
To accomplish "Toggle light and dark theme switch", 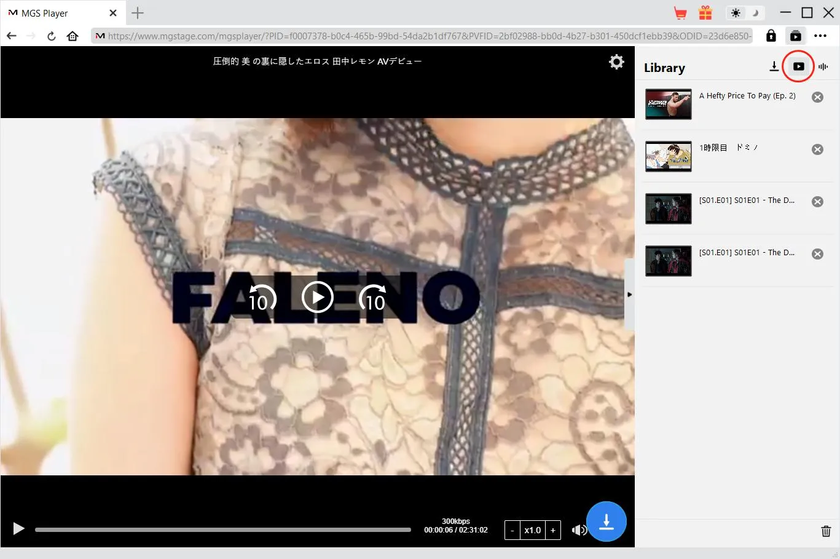I will click(745, 13).
